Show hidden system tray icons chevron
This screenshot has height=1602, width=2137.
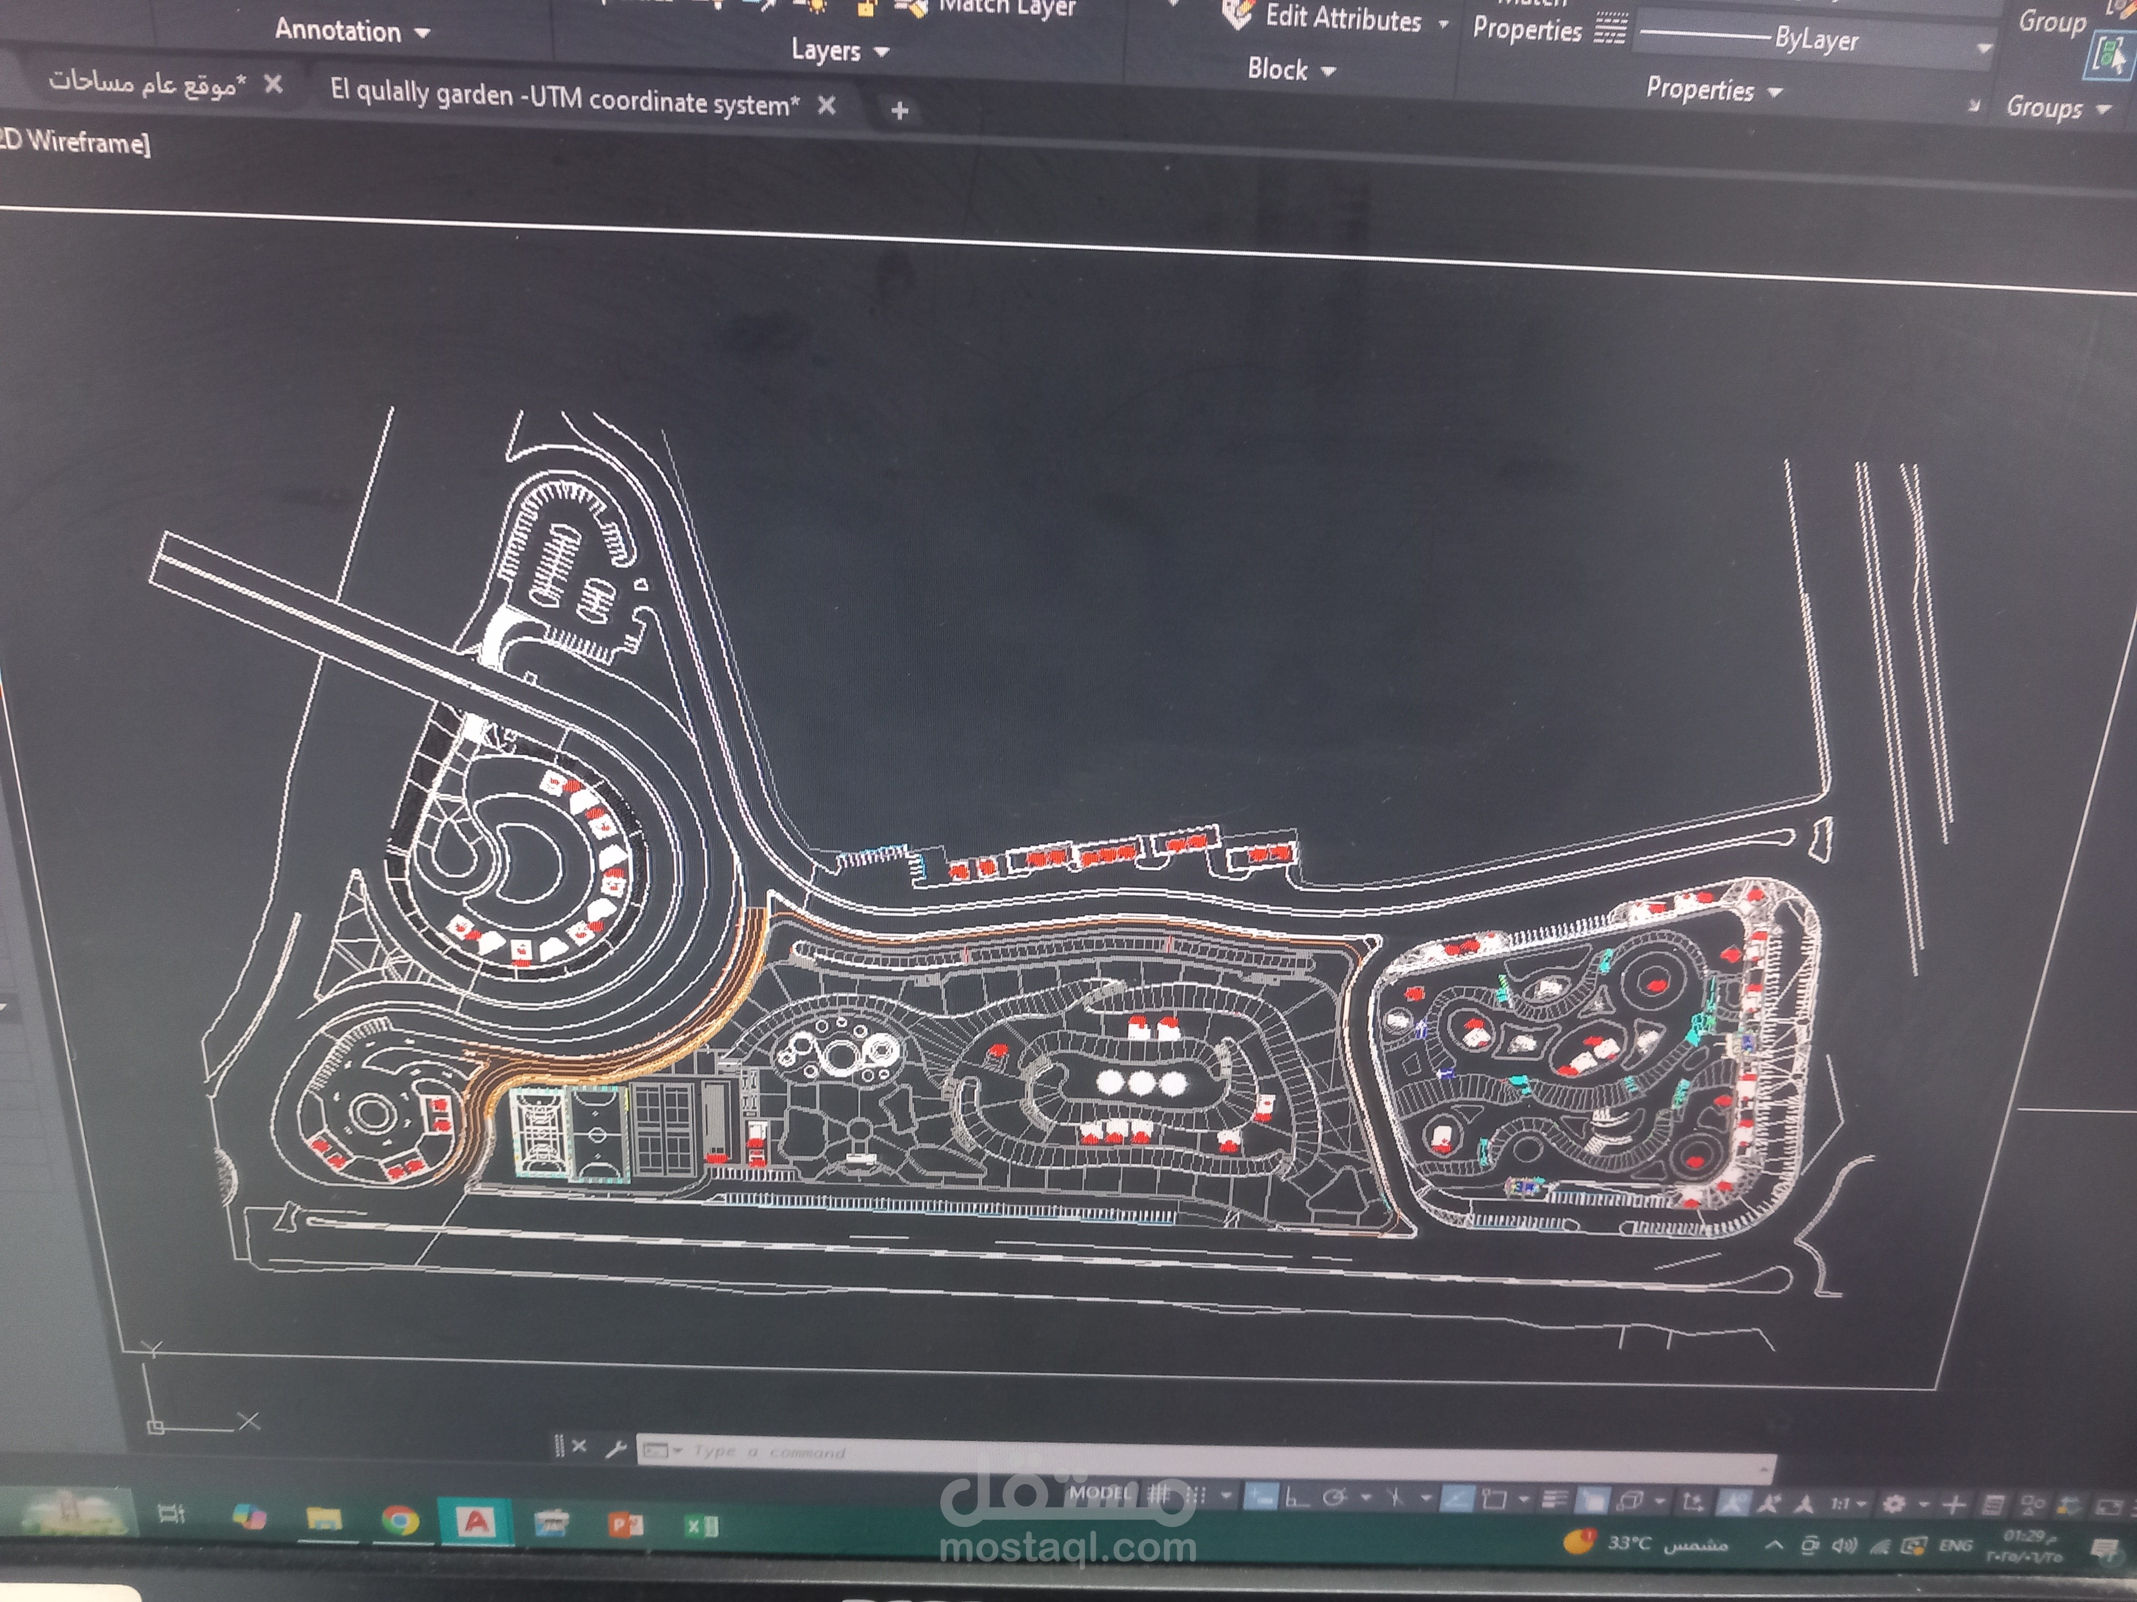pos(1775,1544)
